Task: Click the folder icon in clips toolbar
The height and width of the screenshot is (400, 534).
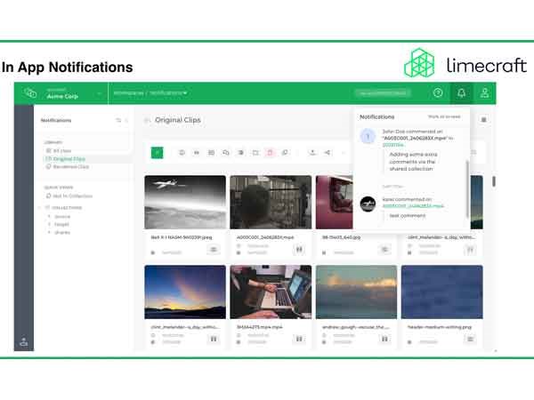Action: click(x=255, y=153)
